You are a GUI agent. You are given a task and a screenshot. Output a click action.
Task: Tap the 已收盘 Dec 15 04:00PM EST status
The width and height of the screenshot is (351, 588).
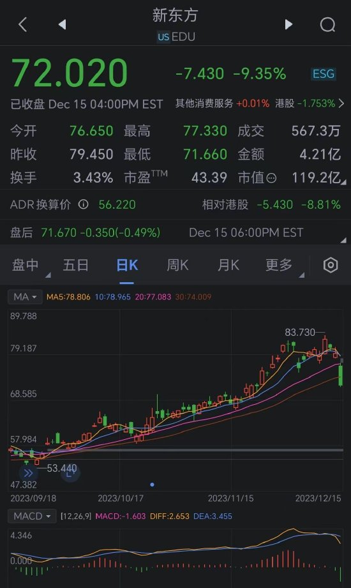click(87, 104)
